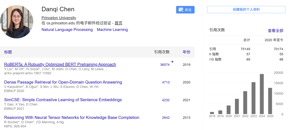This screenshot has width=291, height=130.
Task: Open the Princeton University link
Action: (59, 18)
